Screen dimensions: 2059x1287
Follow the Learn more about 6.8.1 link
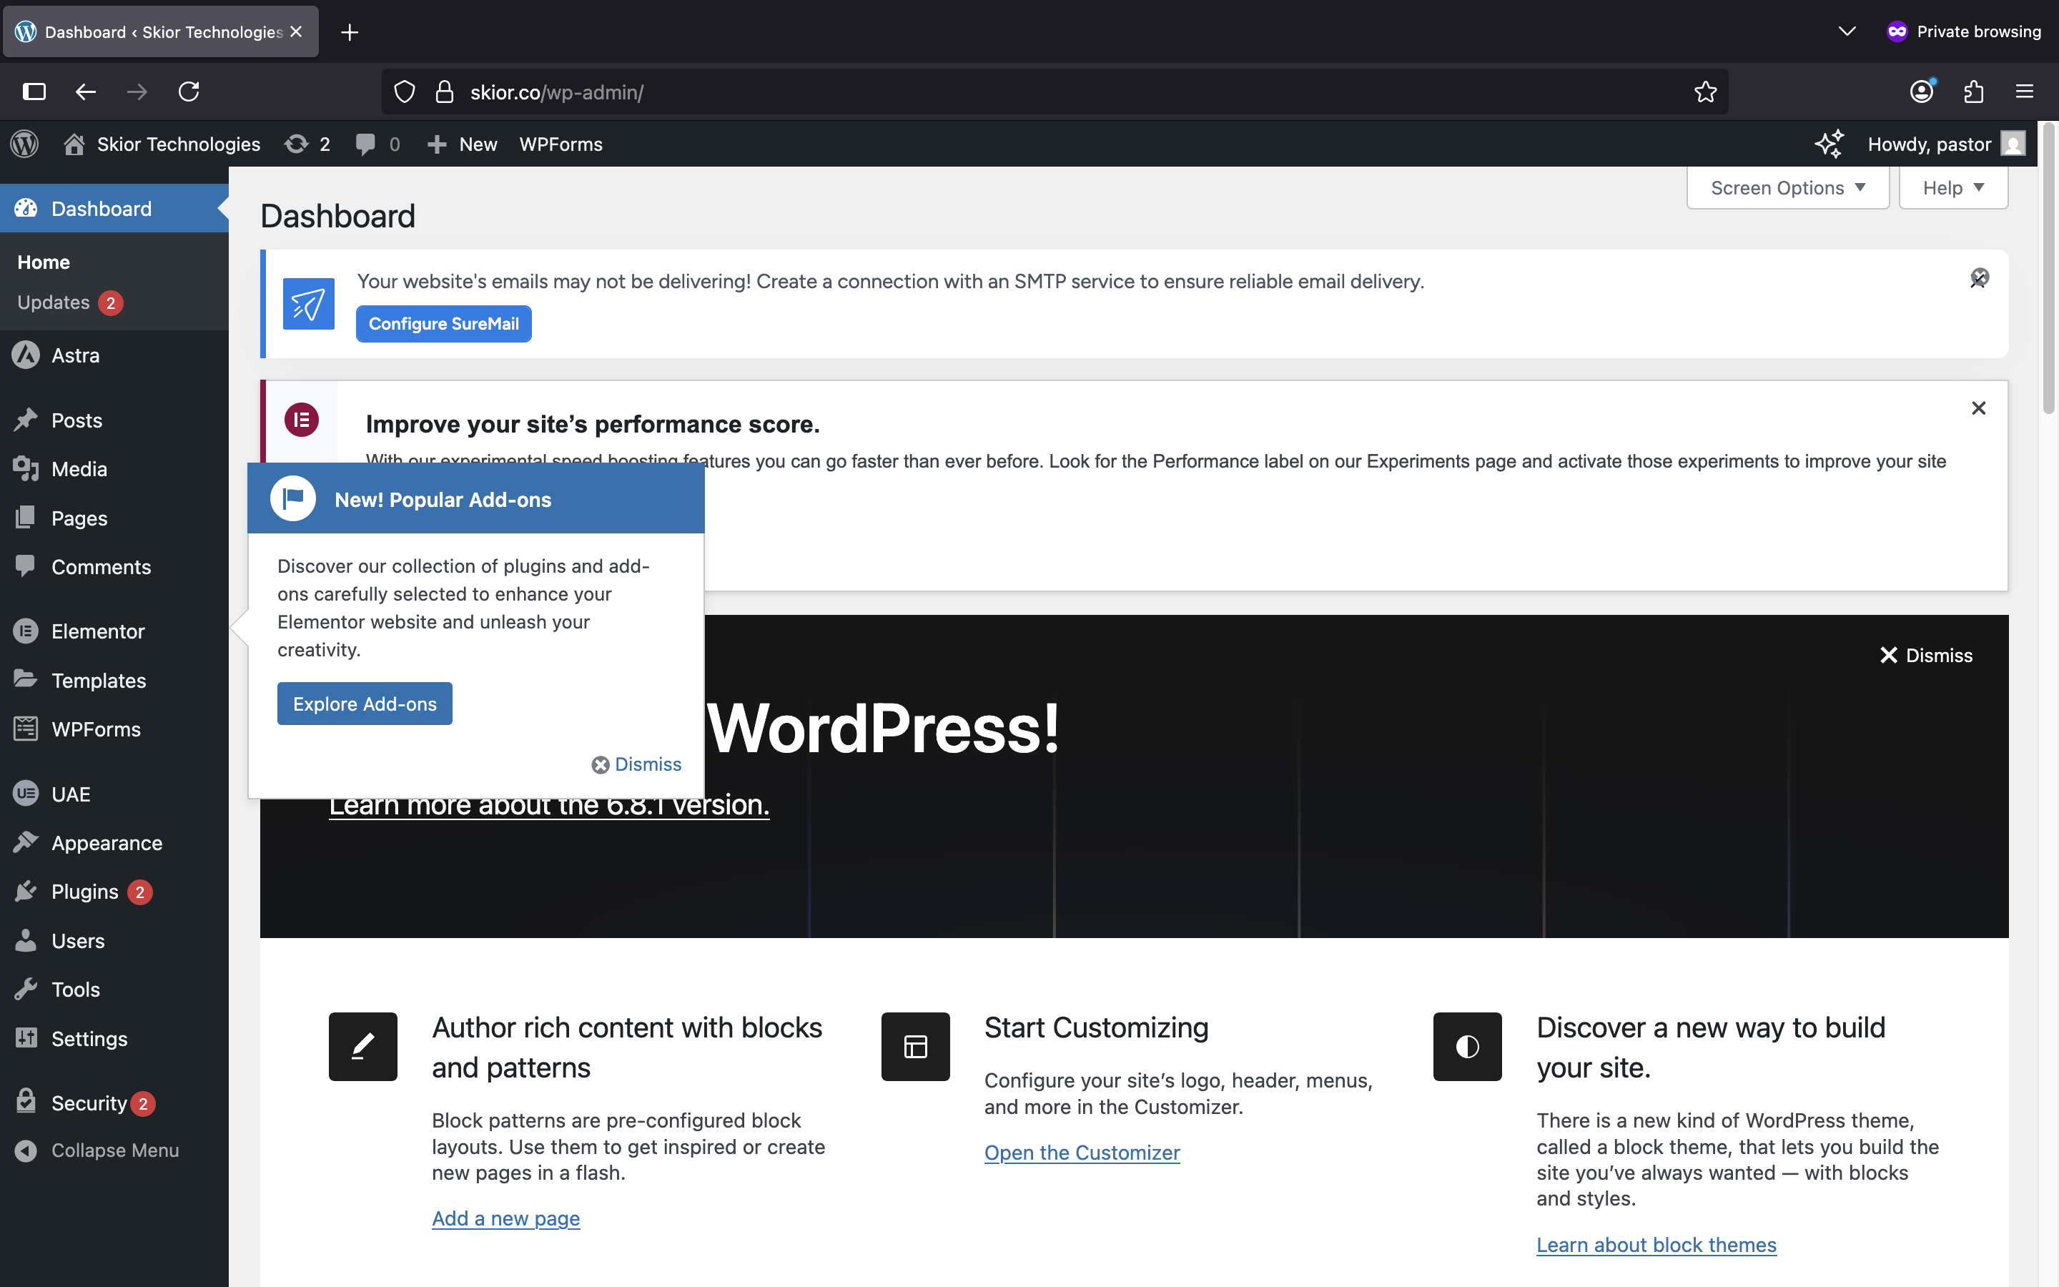[549, 804]
